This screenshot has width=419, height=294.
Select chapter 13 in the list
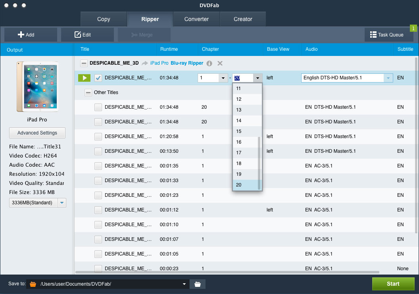(246, 110)
